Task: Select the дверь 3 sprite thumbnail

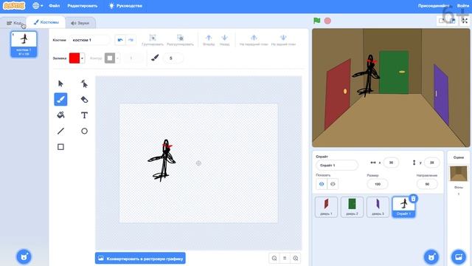Action: pos(378,207)
